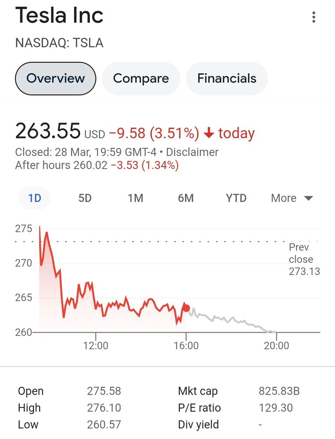The width and height of the screenshot is (335, 439).
Task: Expand the More time range dropdown
Action: 292,198
